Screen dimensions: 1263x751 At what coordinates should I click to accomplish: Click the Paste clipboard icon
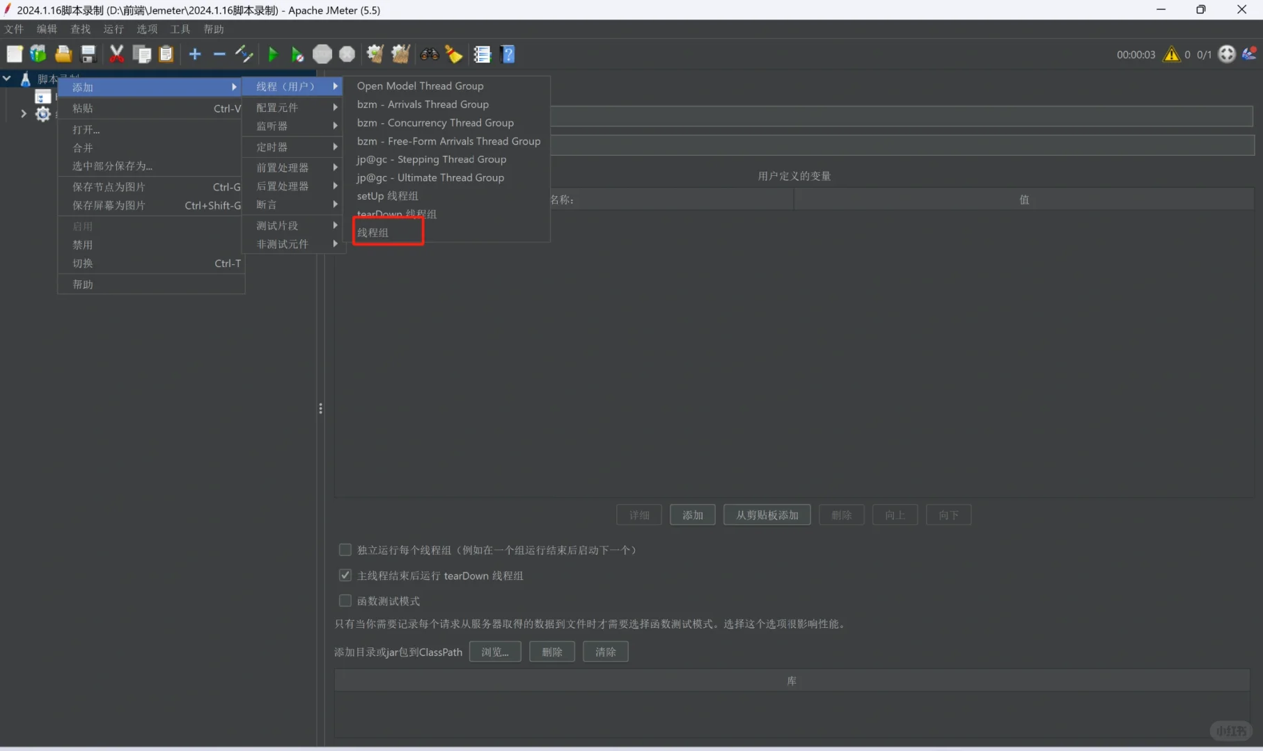click(x=166, y=54)
